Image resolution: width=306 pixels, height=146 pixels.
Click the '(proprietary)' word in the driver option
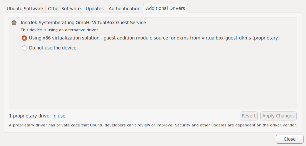pos(266,38)
